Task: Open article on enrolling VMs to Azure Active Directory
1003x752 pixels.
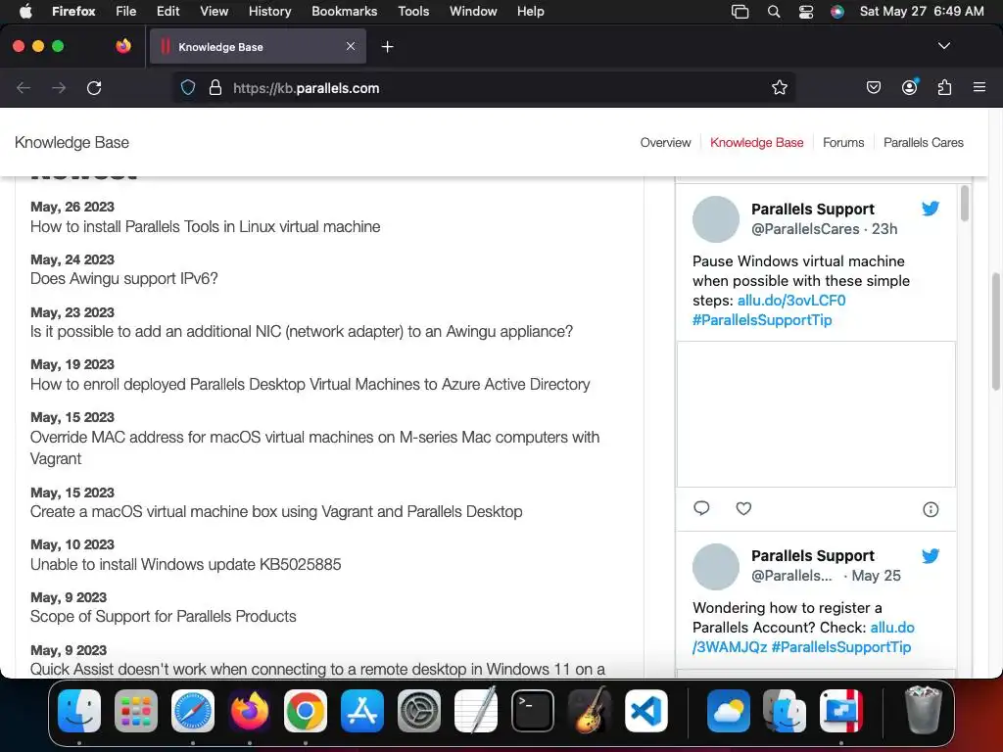Action: [310, 384]
